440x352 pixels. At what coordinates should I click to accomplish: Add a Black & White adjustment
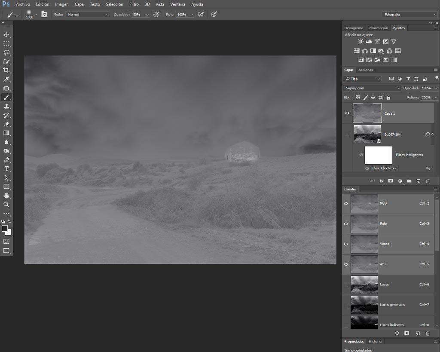pos(373,51)
